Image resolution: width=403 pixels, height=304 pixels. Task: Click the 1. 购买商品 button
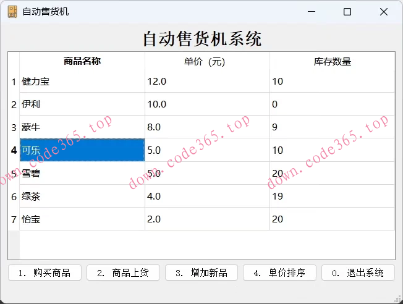45,272
